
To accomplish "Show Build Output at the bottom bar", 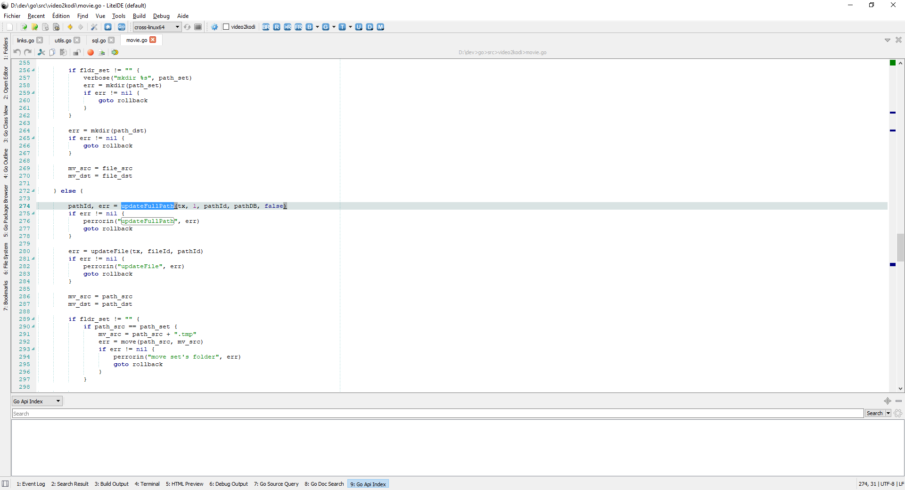I will click(111, 484).
